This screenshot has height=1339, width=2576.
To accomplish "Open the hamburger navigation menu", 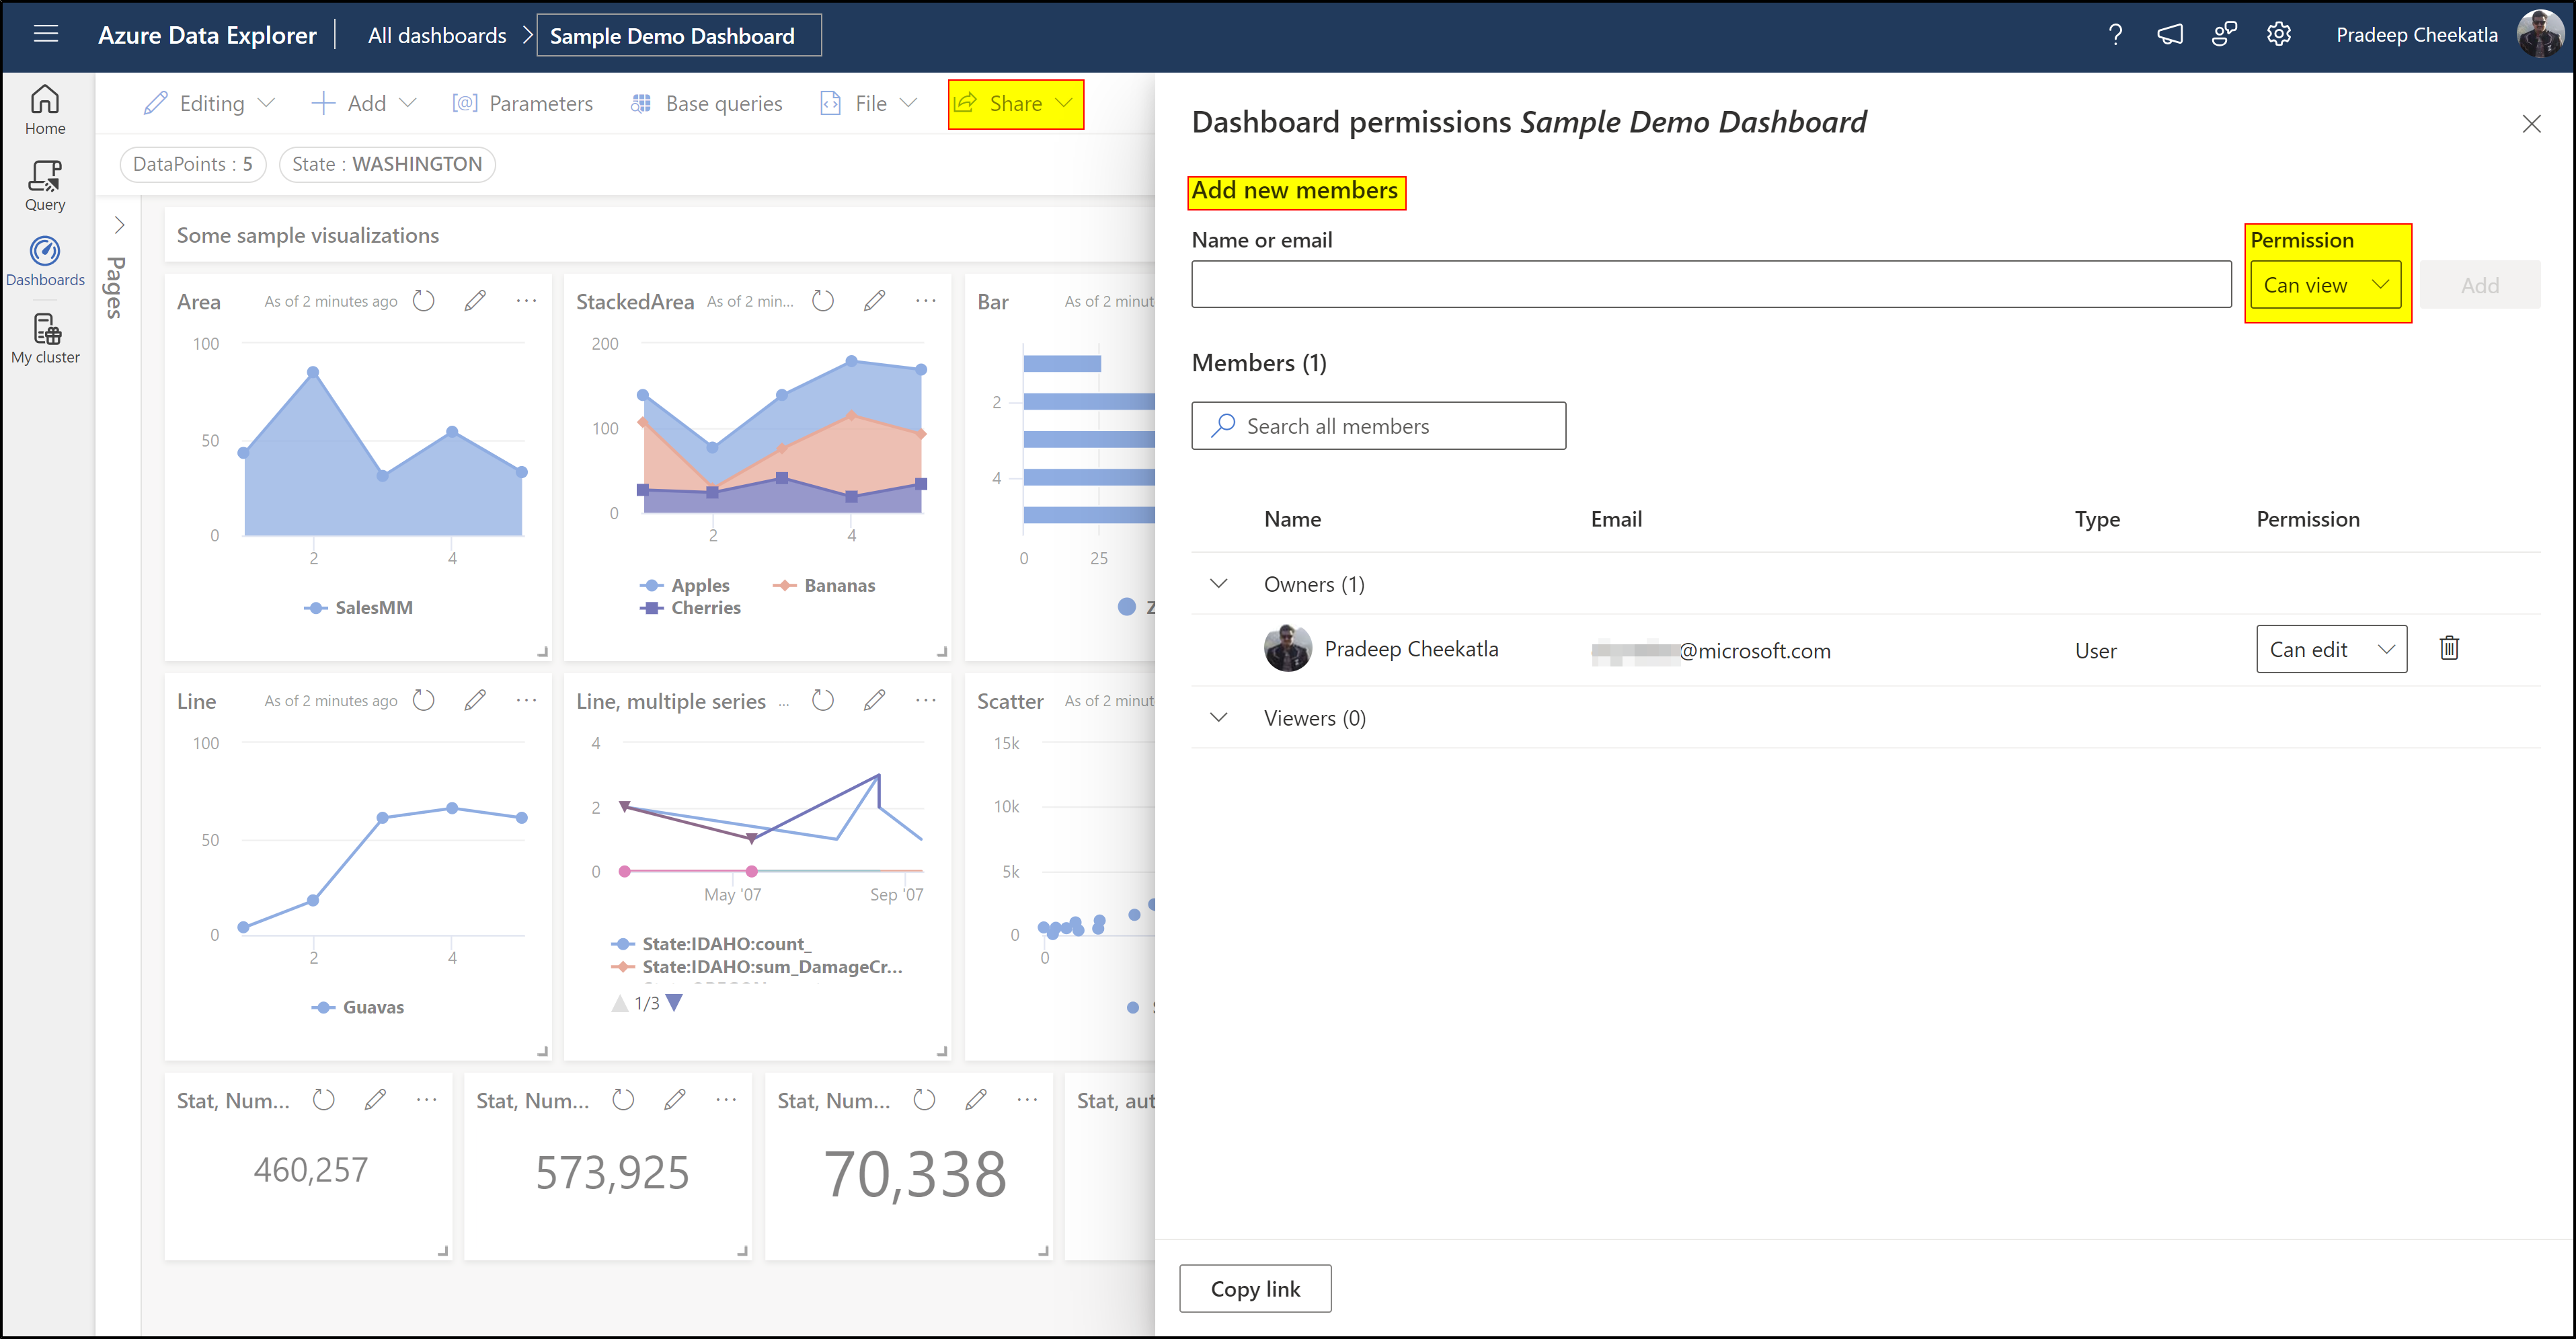I will [x=45, y=34].
